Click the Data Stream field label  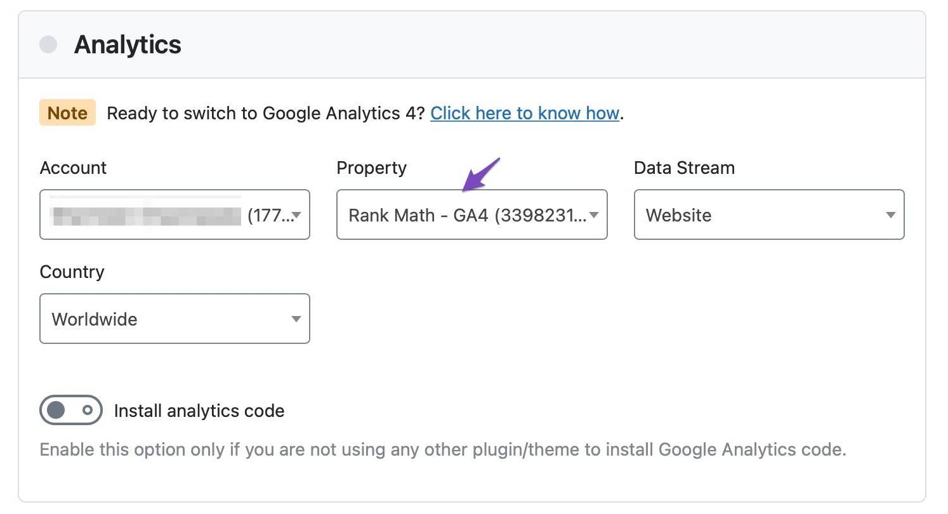(x=684, y=168)
